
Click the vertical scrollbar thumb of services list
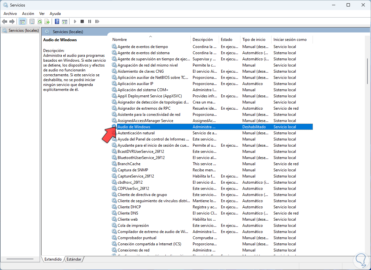click(367, 71)
